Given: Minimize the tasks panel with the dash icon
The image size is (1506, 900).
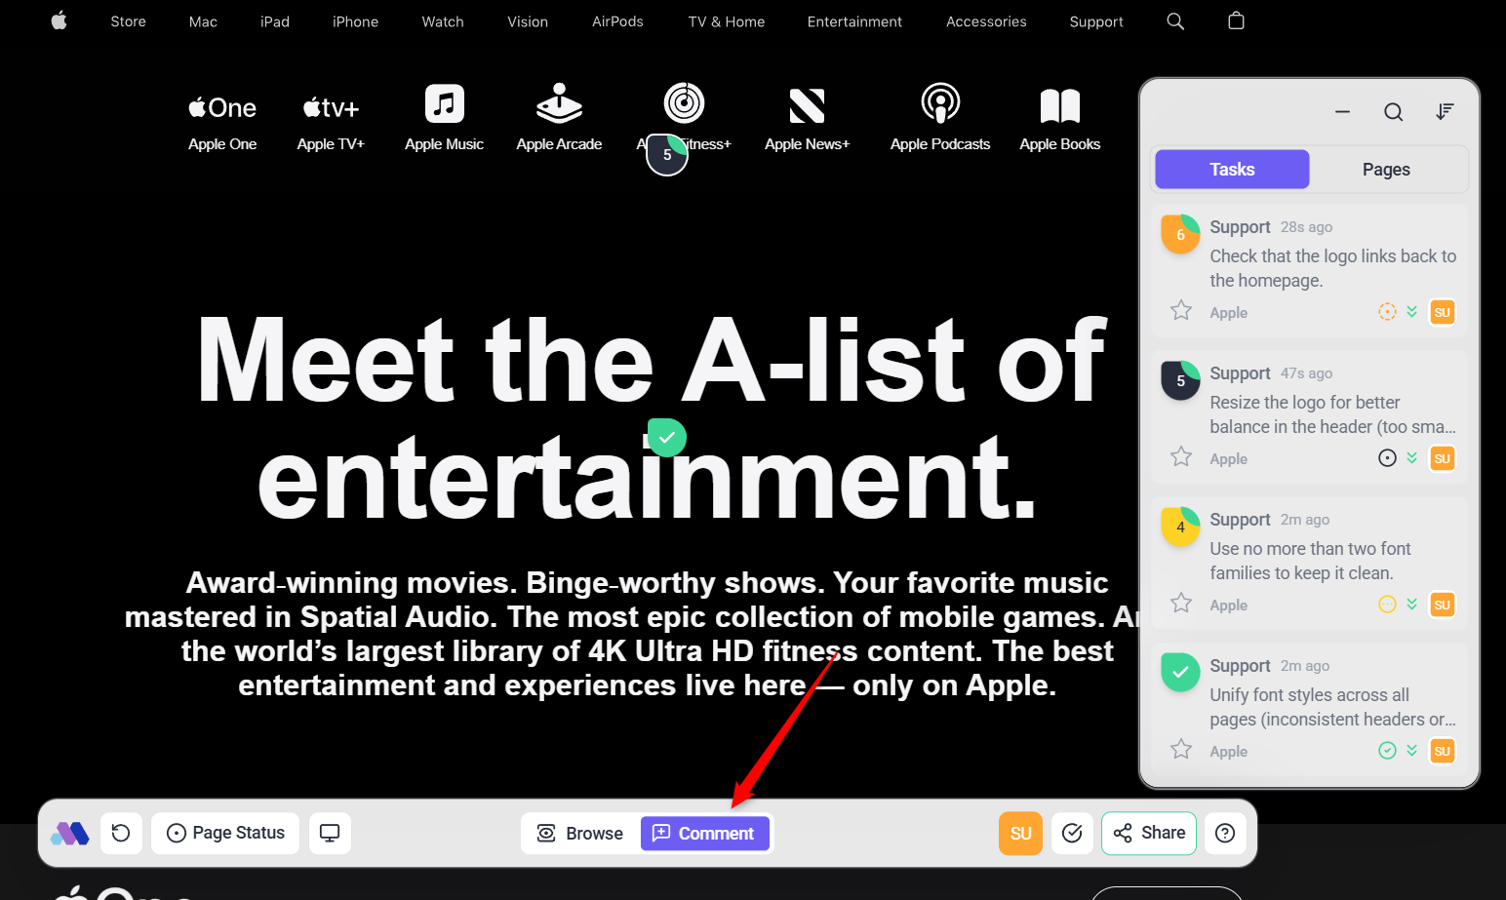Looking at the screenshot, I should (x=1343, y=112).
